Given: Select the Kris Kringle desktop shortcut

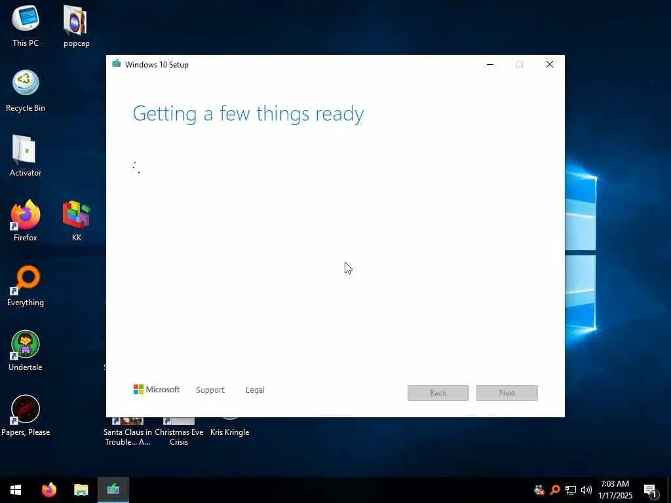Looking at the screenshot, I should pos(229,428).
